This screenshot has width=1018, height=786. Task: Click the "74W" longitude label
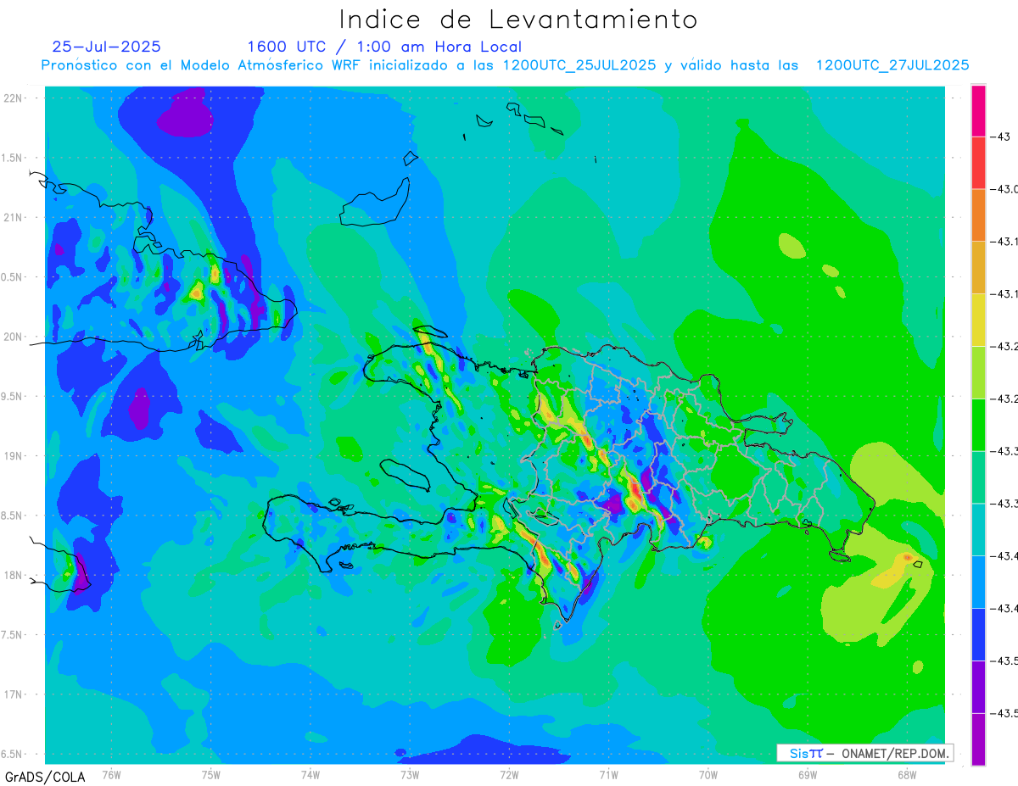coord(310,775)
